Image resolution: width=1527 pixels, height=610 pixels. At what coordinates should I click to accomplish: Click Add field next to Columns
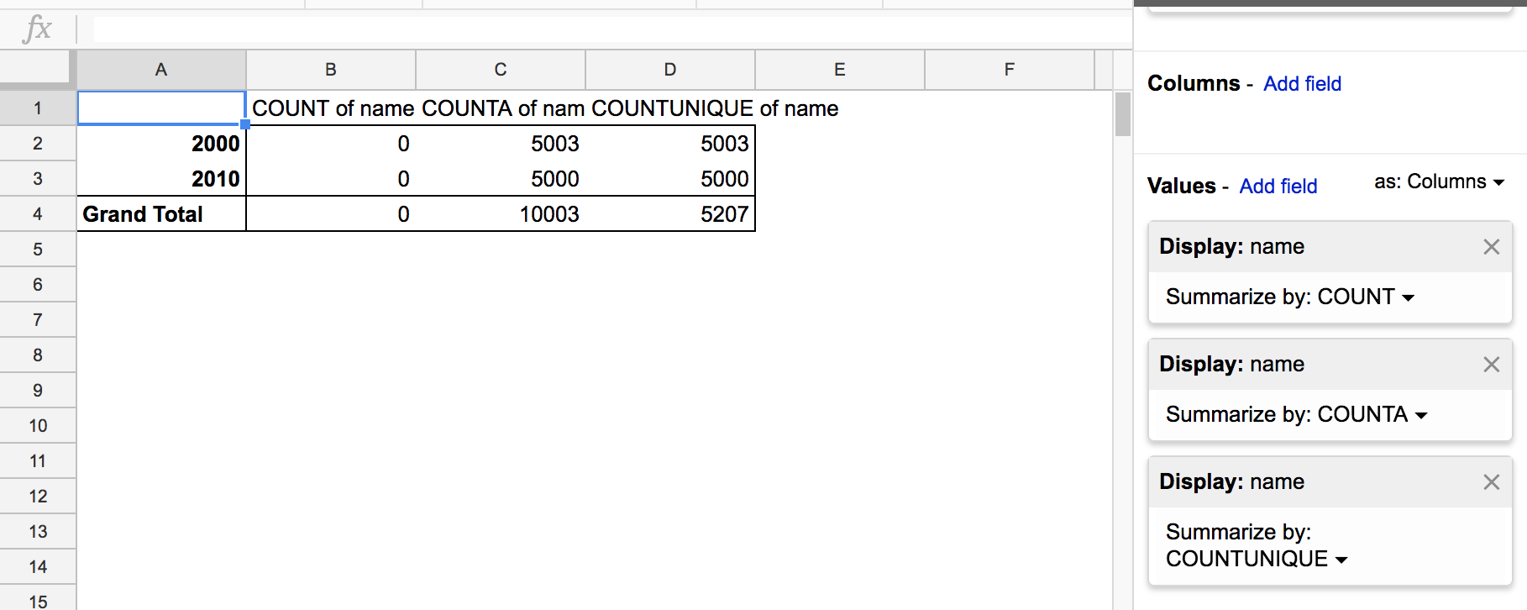[1302, 84]
